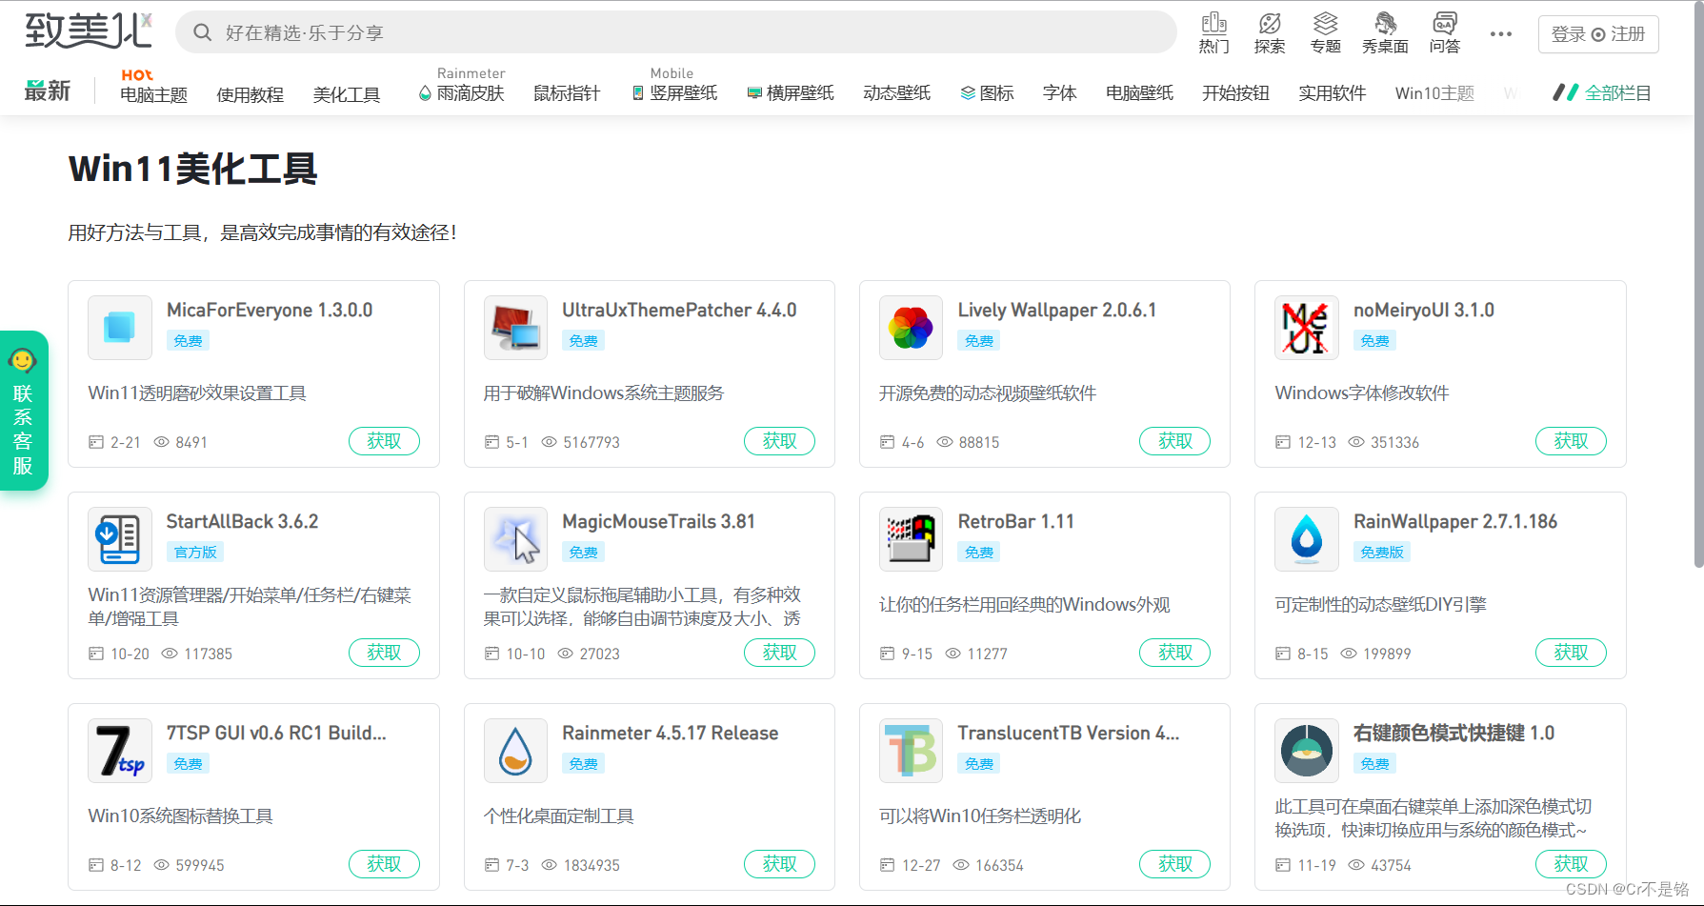Focus the 好在精选·乐于分享 search field
Viewport: 1704px width, 906px height.
point(676,32)
